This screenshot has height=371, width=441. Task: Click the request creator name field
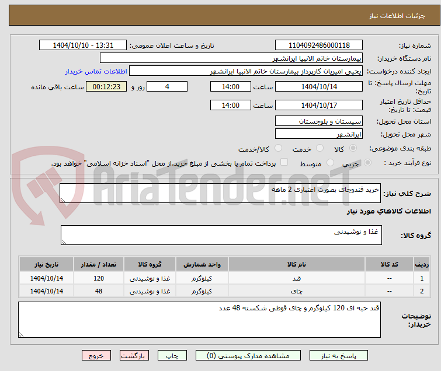246,71
